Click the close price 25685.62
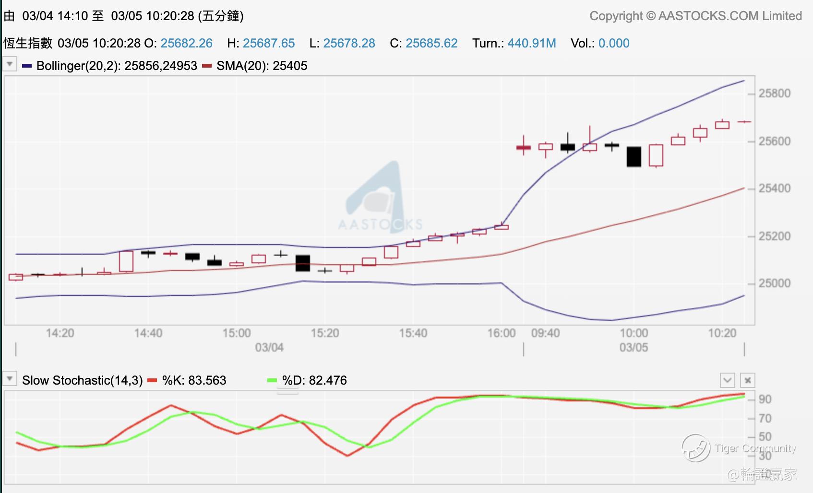This screenshot has height=493, width=813. click(431, 43)
